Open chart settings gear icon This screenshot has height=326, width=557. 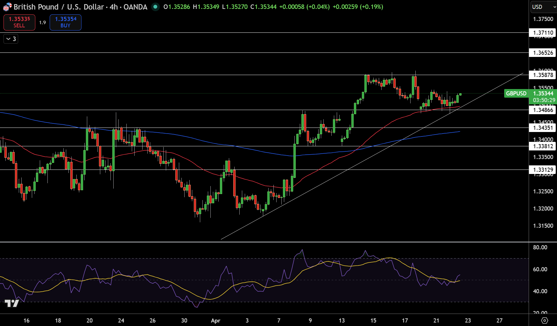tap(545, 320)
